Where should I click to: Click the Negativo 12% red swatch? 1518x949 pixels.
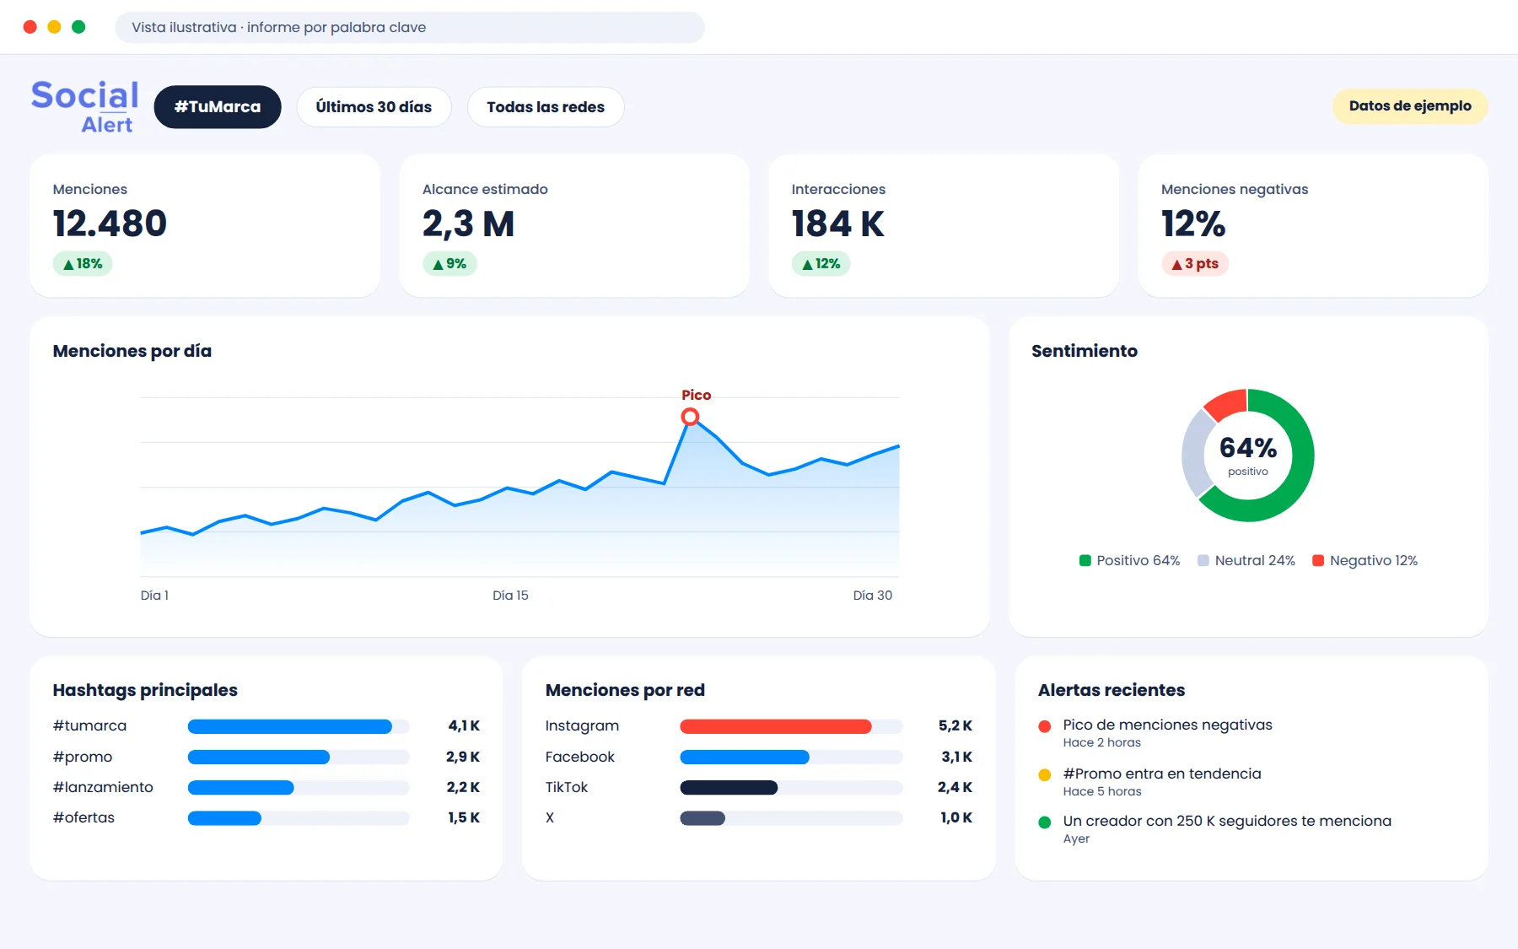[x=1318, y=561]
